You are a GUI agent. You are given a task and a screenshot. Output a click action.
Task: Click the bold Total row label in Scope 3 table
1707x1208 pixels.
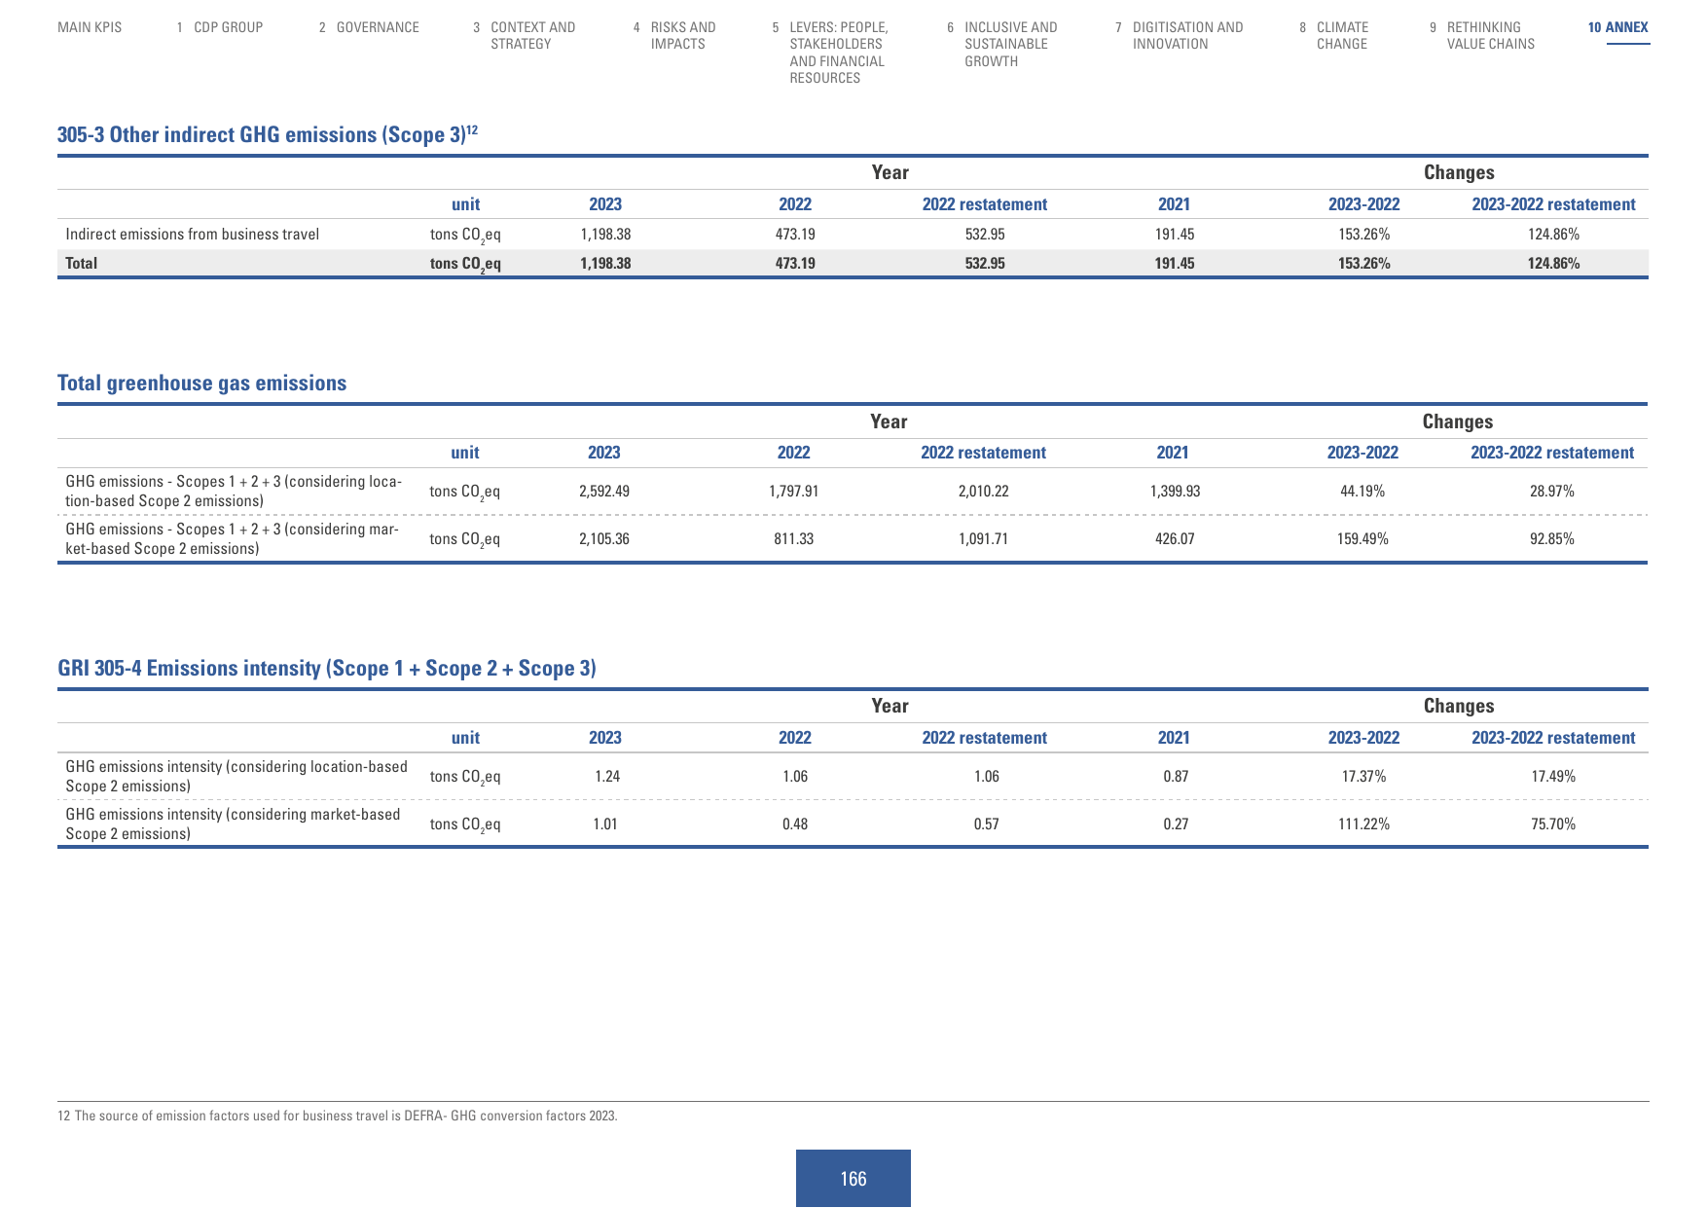pyautogui.click(x=82, y=263)
